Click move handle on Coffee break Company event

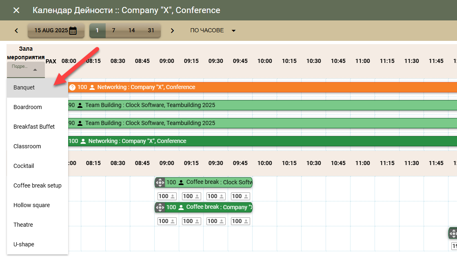pyautogui.click(x=160, y=208)
